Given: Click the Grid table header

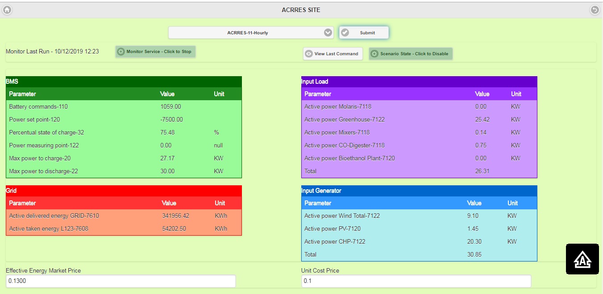Looking at the screenshot, I should 124,191.
